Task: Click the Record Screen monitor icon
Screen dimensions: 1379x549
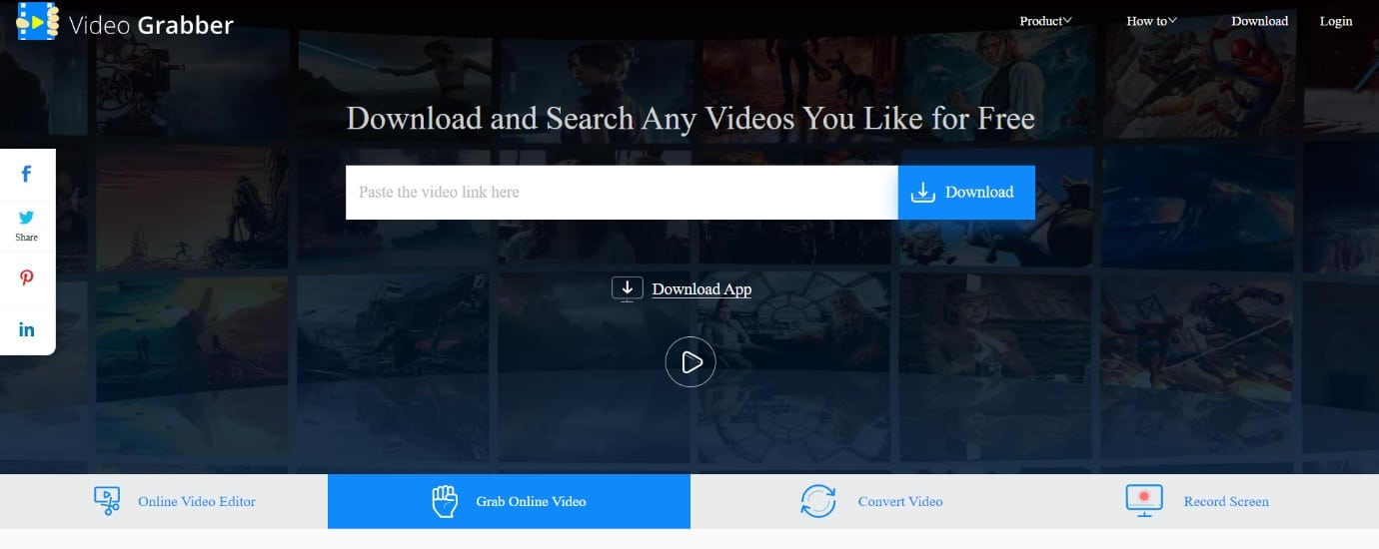Action: (x=1144, y=501)
